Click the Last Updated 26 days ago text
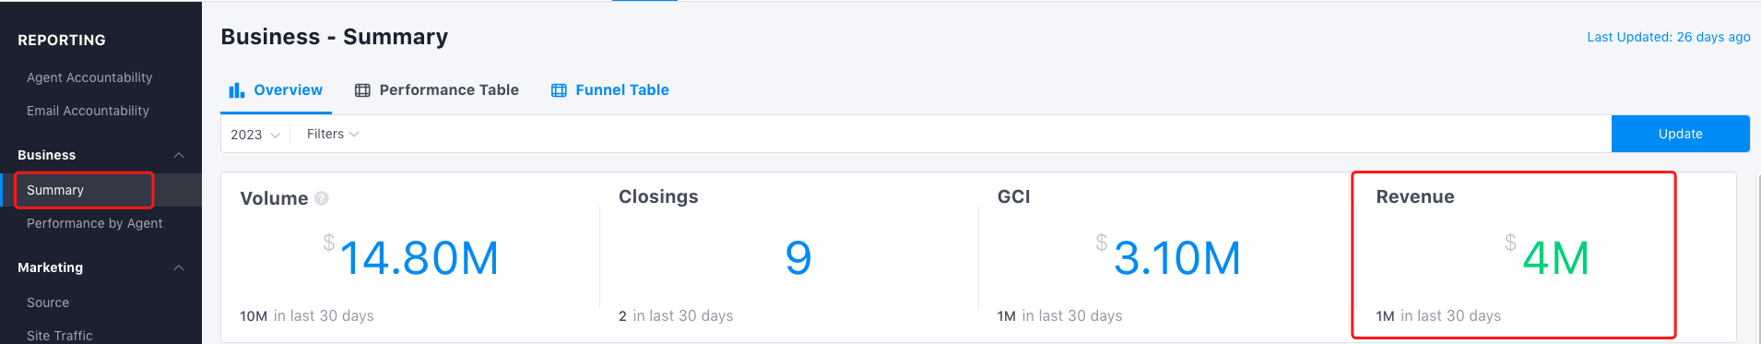 pyautogui.click(x=1668, y=37)
